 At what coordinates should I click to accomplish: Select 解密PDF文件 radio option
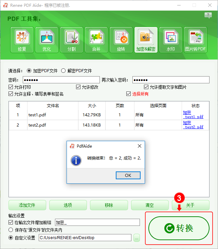(63, 71)
